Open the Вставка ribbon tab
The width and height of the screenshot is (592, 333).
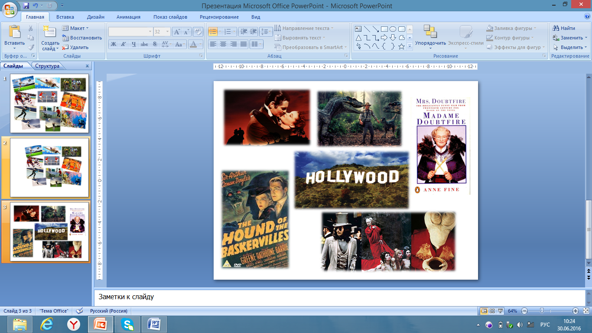[x=65, y=17]
